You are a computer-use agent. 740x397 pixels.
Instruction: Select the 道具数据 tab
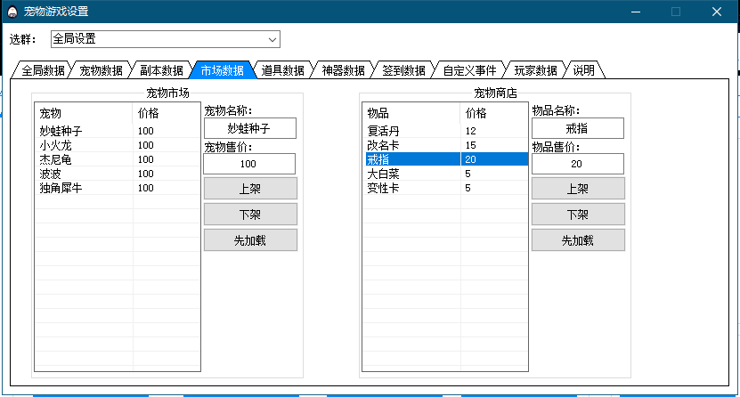282,70
